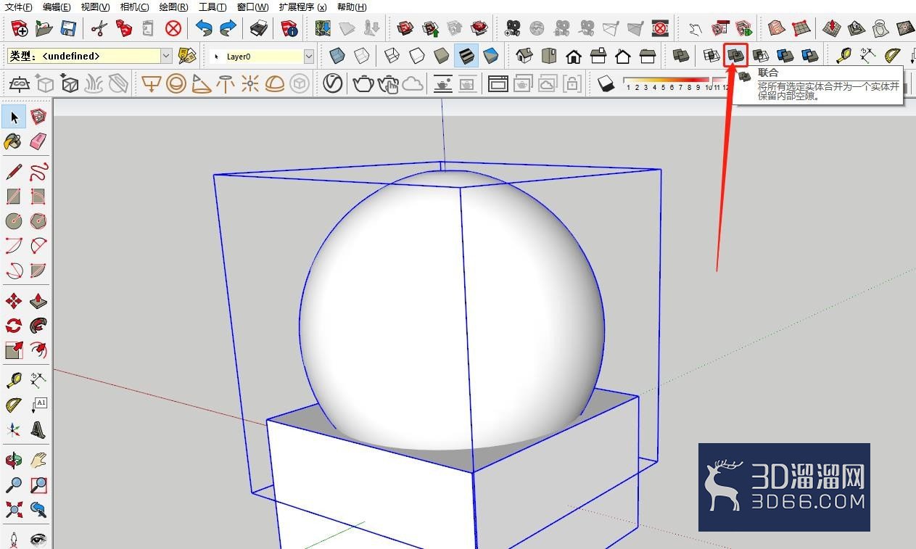Image resolution: width=916 pixels, height=549 pixels.
Task: Select the Follow Me tool
Action: (x=38, y=326)
